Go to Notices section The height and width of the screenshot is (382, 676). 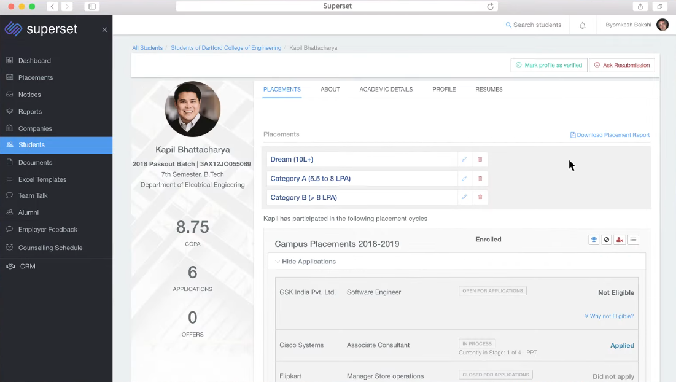coord(29,95)
